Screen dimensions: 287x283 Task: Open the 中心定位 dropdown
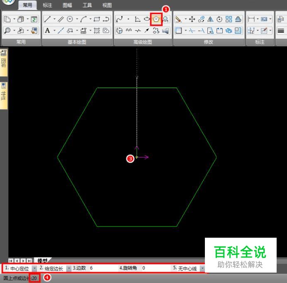pos(34,268)
